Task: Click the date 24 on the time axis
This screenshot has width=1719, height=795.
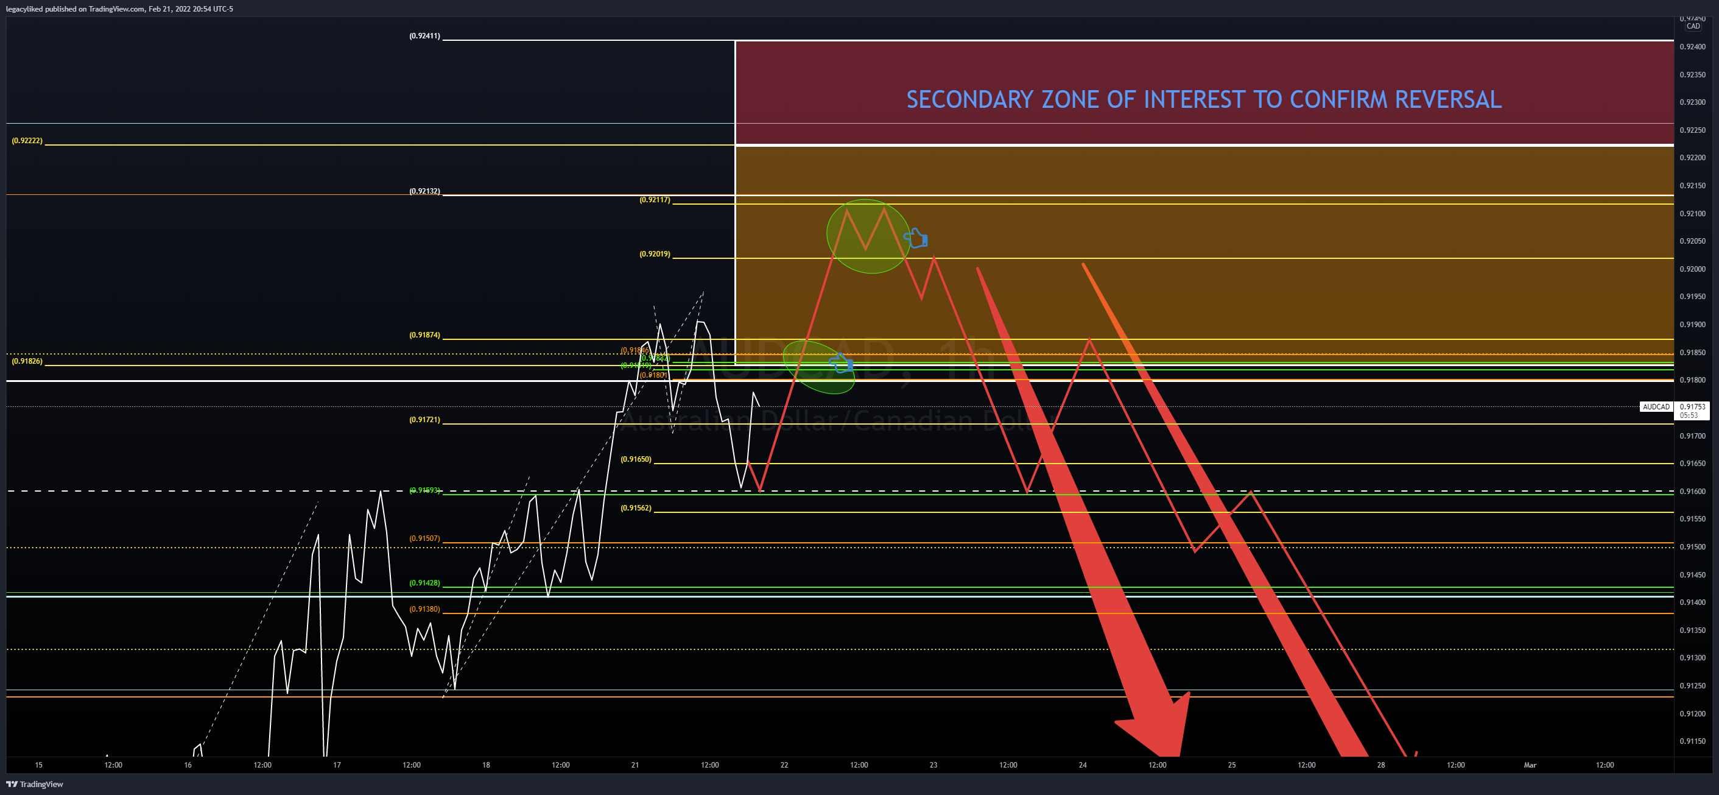Action: 1083,765
